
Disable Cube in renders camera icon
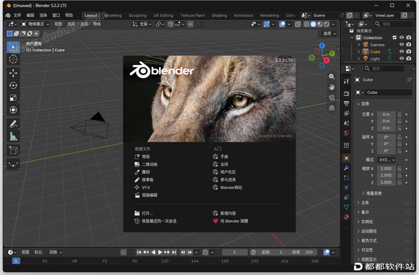[409, 51]
